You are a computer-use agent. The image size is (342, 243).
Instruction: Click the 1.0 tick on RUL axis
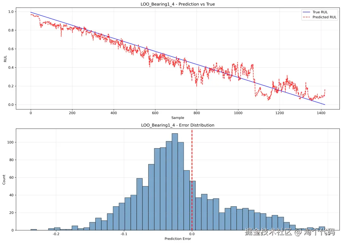pos(11,12)
